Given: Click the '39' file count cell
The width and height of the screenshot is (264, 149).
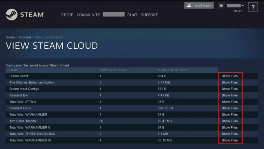Looking at the screenshot, I should [x=101, y=121].
